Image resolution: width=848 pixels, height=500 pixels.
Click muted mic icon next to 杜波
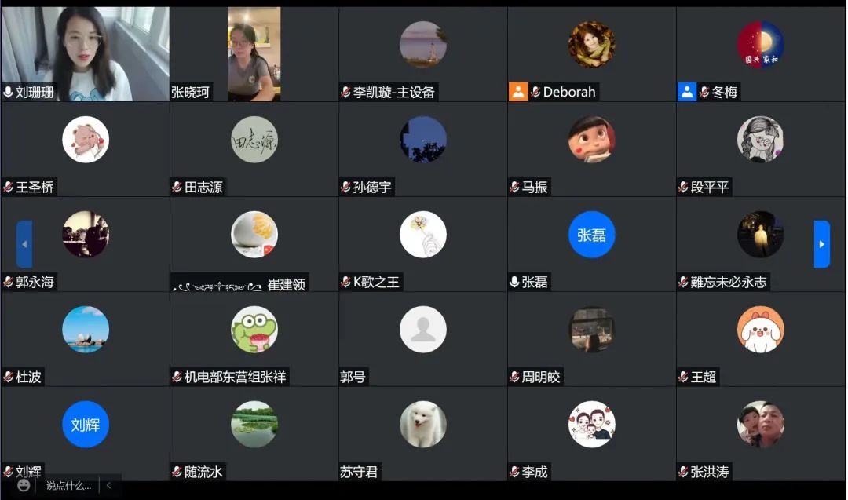click(8, 377)
